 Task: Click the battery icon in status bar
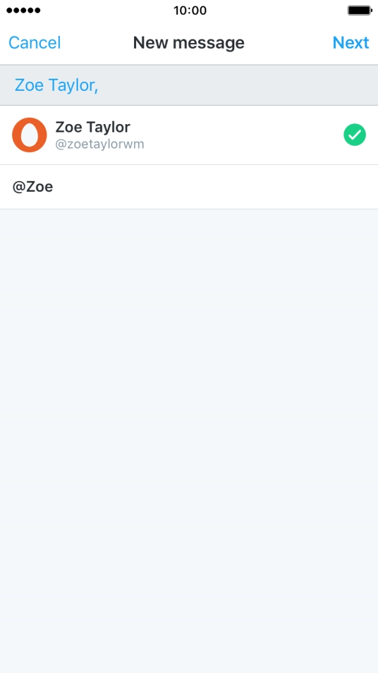pyautogui.click(x=360, y=10)
